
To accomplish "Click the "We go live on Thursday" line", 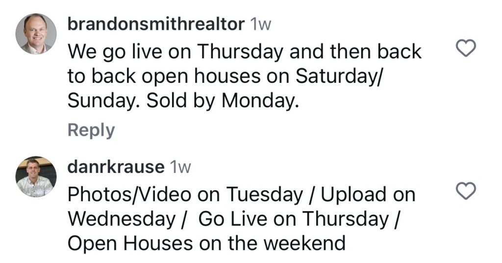I will click(176, 51).
